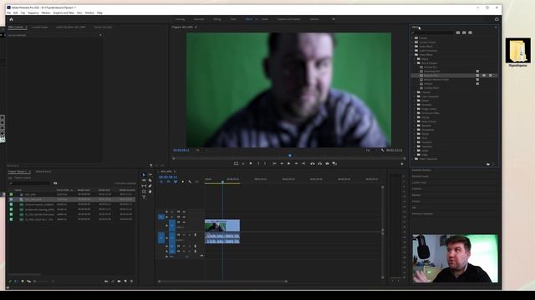Screen dimensions: 535x300
Task: Click New Bin icon in Project panel
Action: 119,282
